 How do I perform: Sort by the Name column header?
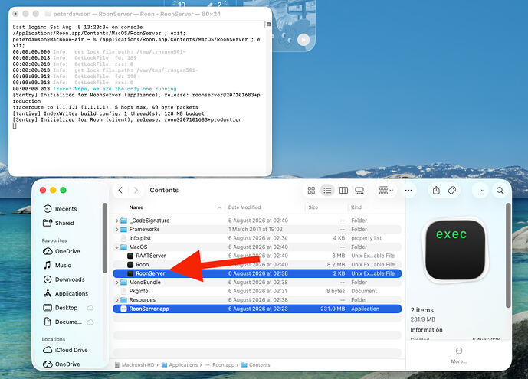pyautogui.click(x=136, y=207)
